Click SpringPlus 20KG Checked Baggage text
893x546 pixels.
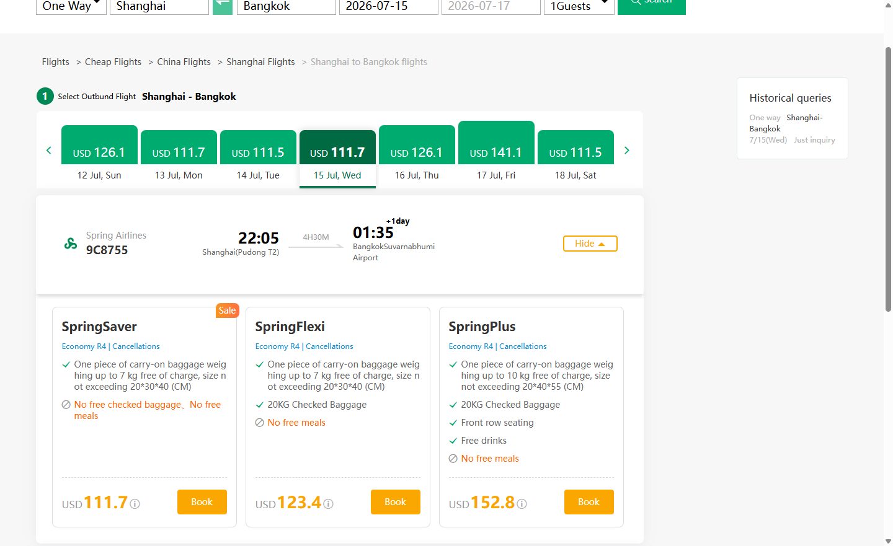pos(510,405)
